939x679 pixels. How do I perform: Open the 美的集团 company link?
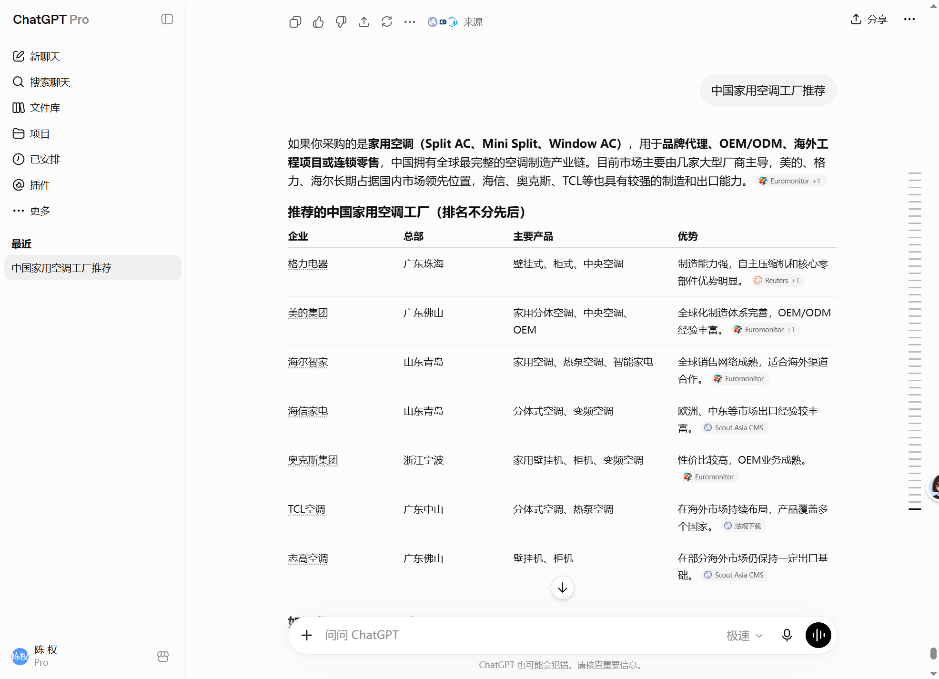click(308, 313)
